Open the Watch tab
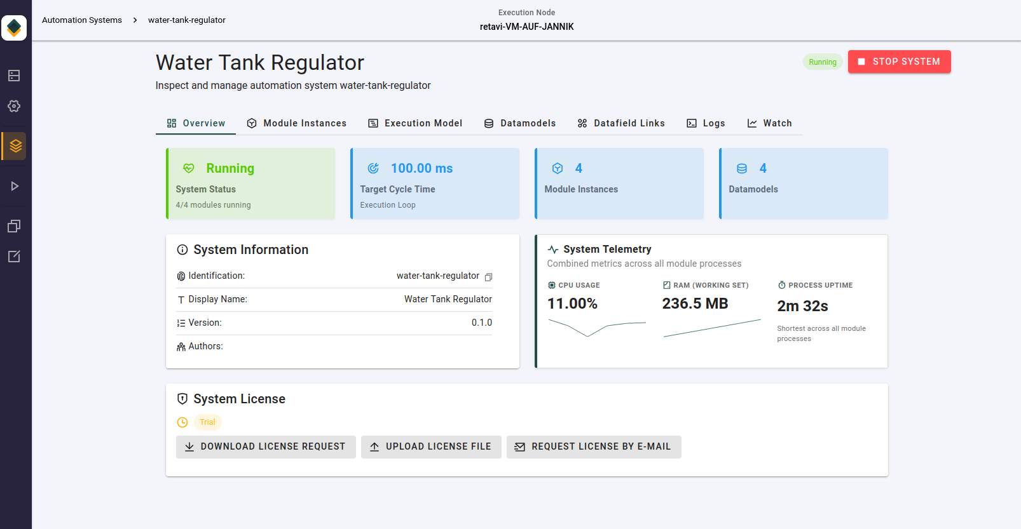This screenshot has height=529, width=1021. pos(769,123)
